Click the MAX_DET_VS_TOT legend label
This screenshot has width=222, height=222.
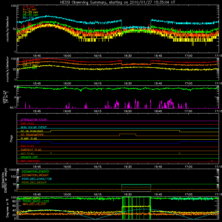(x=34, y=204)
